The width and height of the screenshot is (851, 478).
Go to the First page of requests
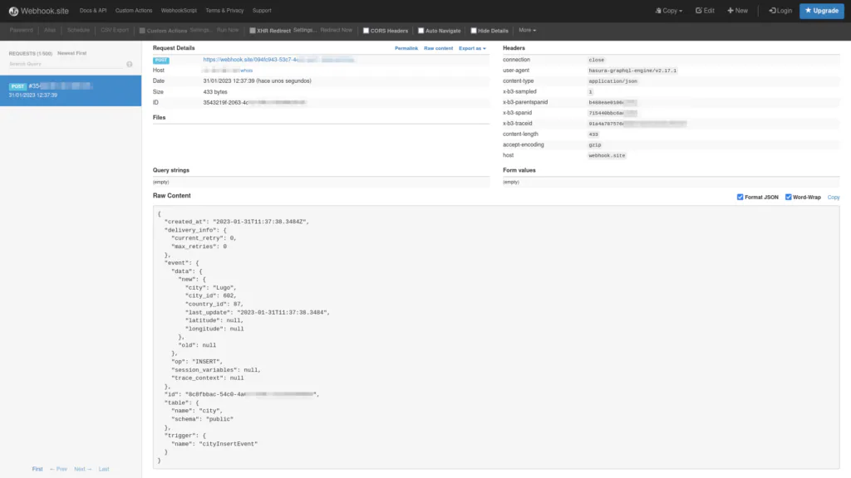coord(37,470)
